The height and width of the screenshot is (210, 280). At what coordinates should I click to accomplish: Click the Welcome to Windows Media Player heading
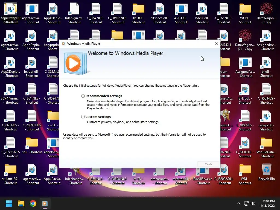click(126, 53)
